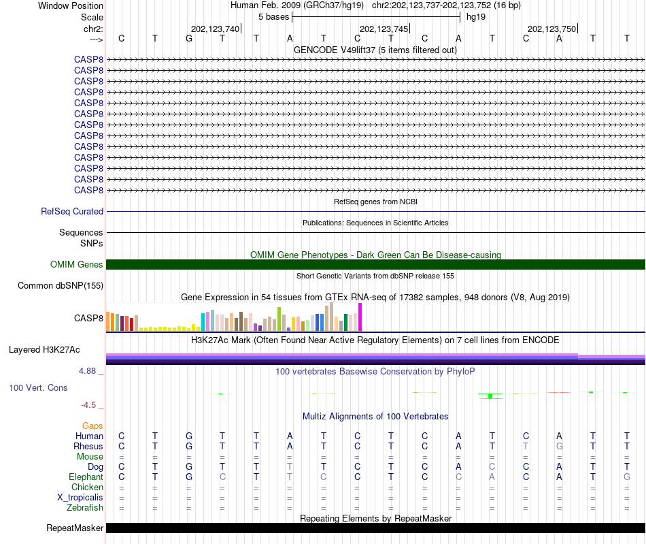Viewport: 646px width, 544px height.
Task: Click the 202,123,745 ruler coordinate
Action: [384, 29]
